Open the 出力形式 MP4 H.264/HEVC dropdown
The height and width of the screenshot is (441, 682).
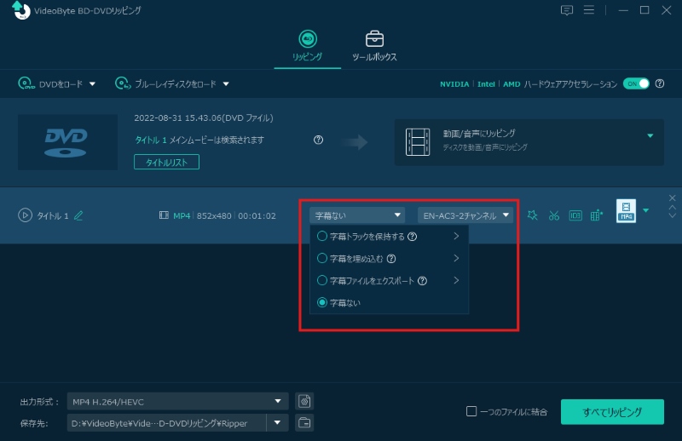[x=178, y=402]
